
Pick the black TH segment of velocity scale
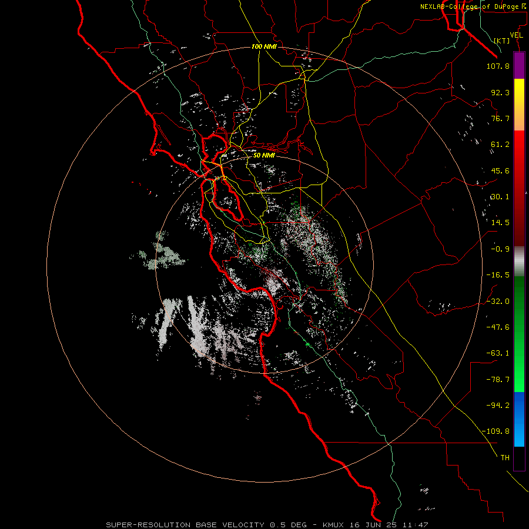click(x=519, y=458)
